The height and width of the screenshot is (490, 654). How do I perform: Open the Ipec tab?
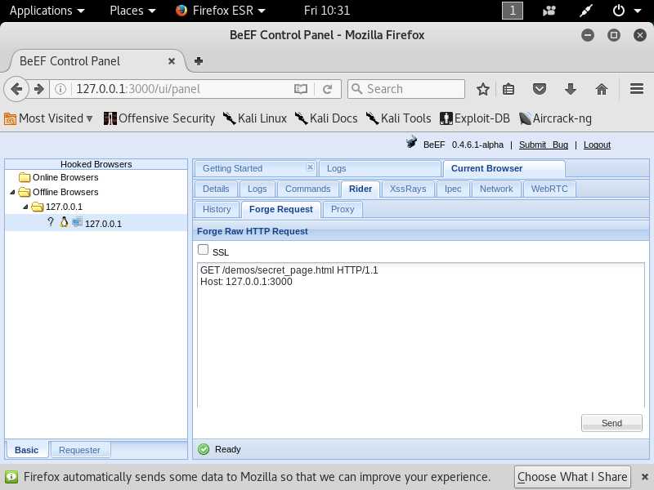pyautogui.click(x=453, y=189)
